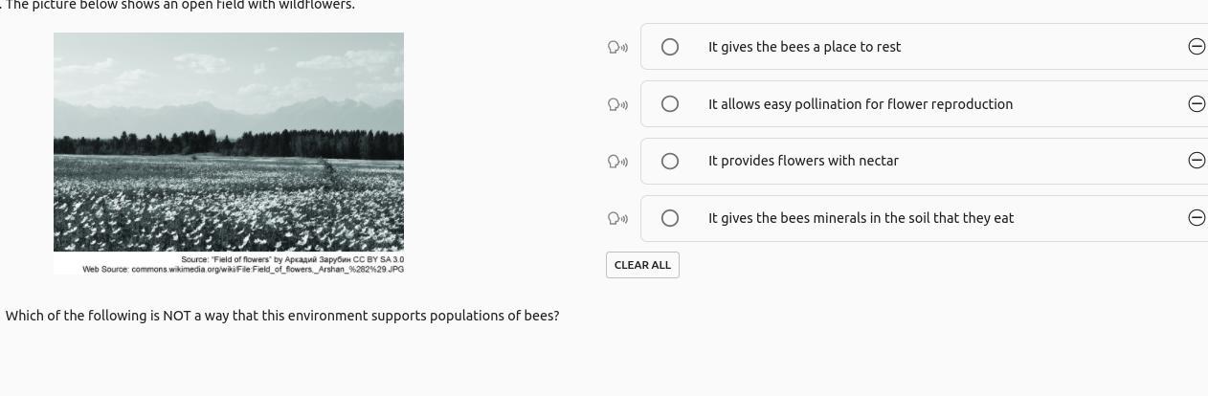
Task: Select radio button for 'a place to rest'
Action: [670, 47]
